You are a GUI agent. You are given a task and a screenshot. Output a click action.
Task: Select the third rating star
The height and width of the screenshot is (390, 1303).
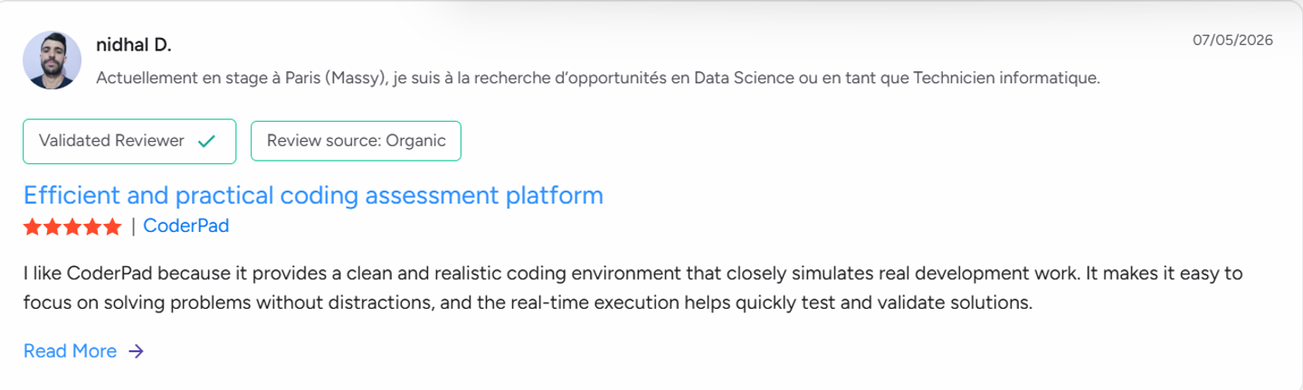click(x=71, y=227)
